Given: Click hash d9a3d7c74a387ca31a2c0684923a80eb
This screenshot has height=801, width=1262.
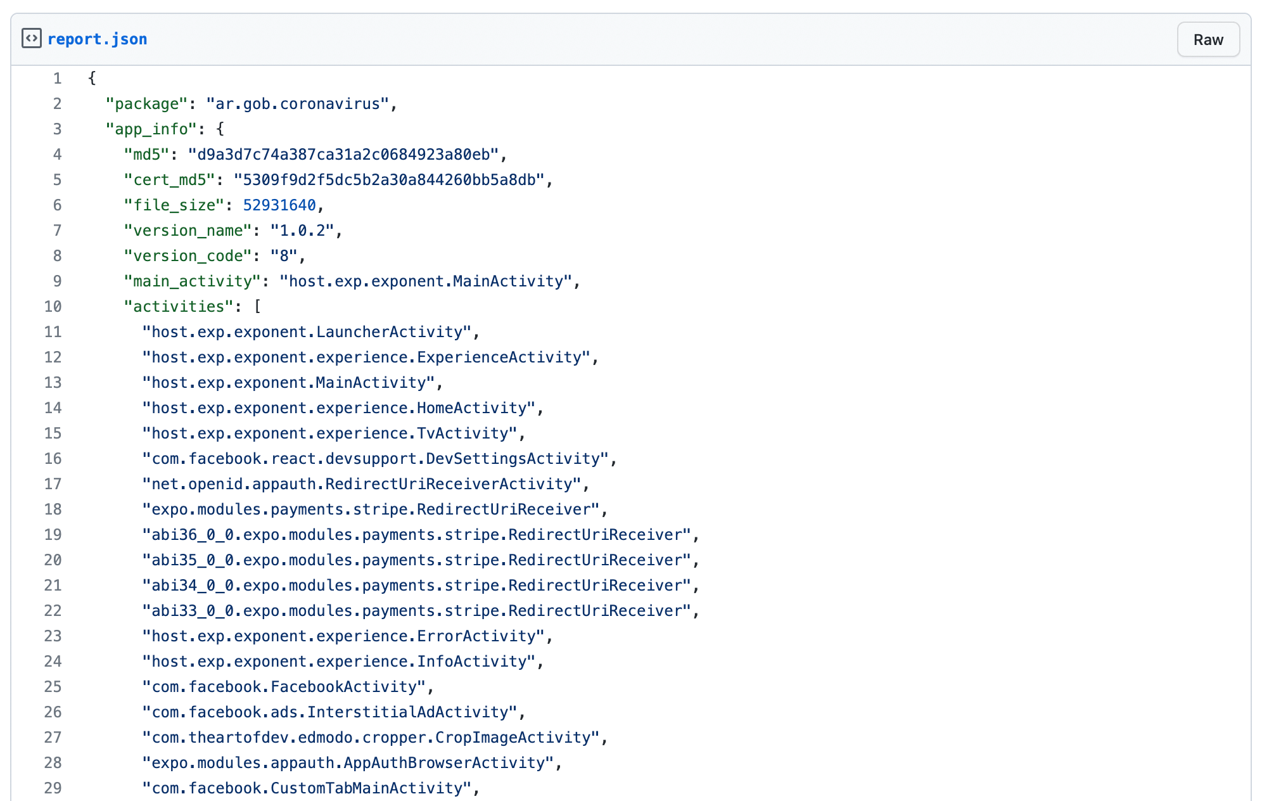Looking at the screenshot, I should [343, 155].
